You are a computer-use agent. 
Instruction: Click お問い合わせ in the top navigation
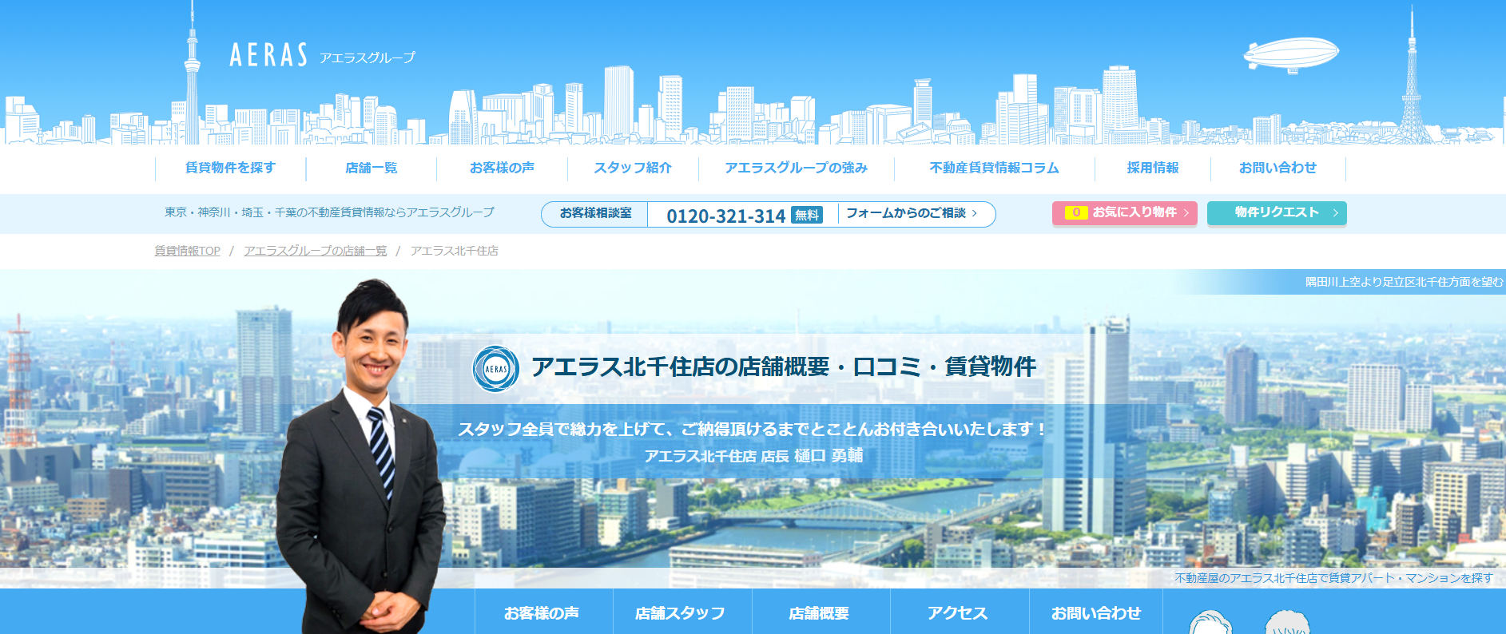coord(1278,168)
